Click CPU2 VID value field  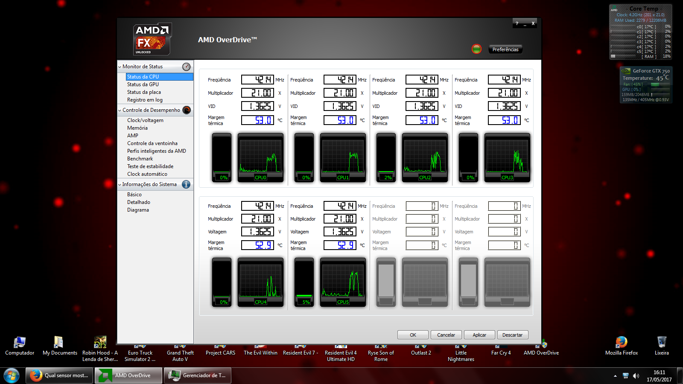coord(422,106)
